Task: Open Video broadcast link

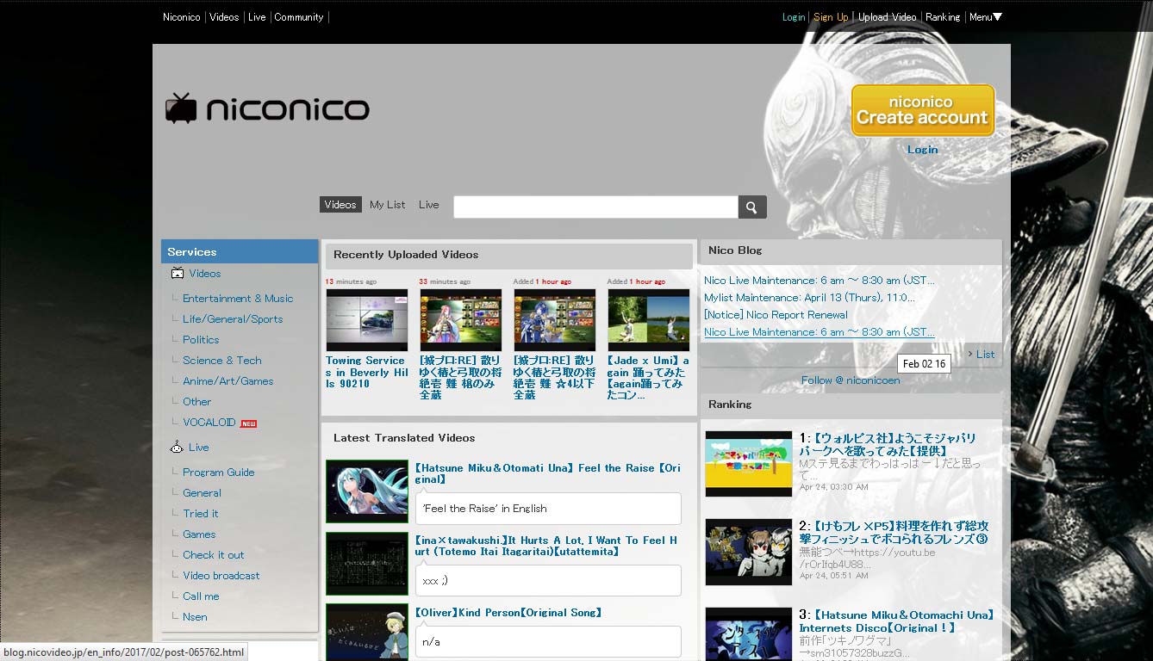Action: point(221,576)
